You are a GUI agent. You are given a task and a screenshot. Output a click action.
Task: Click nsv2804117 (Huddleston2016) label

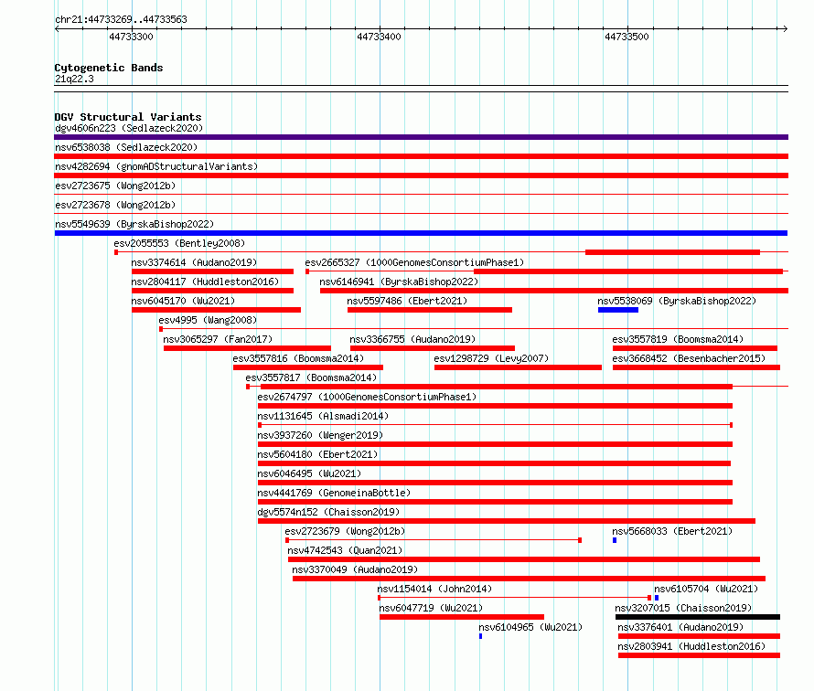point(205,282)
